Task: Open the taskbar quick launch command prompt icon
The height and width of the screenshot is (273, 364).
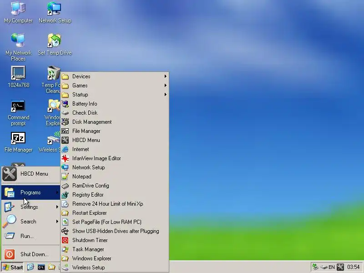Action: coord(41,268)
